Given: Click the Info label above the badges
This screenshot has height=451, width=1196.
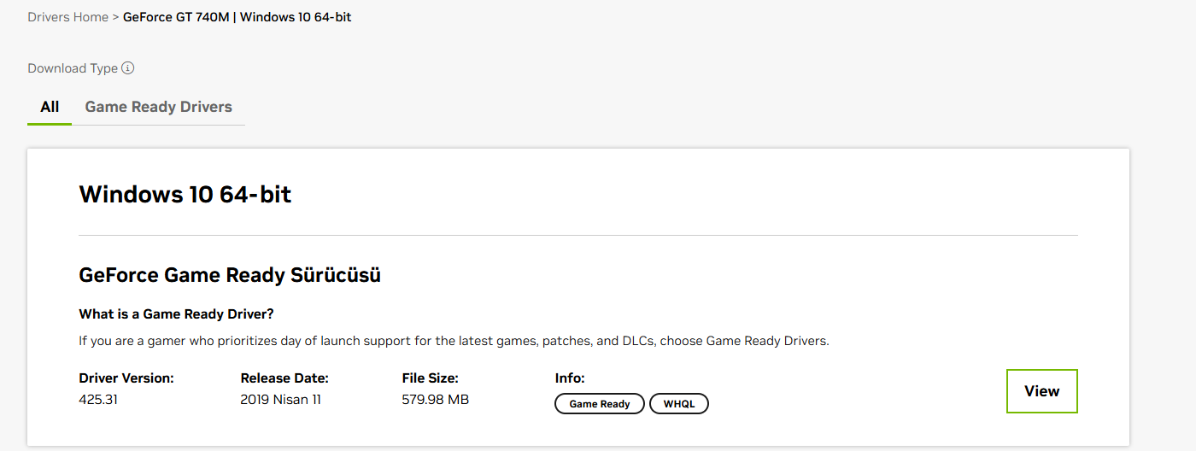Looking at the screenshot, I should point(570,378).
